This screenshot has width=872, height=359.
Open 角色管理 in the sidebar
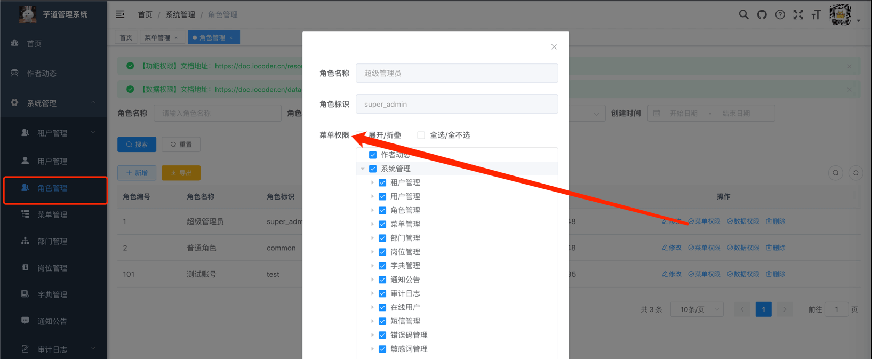[x=53, y=188]
